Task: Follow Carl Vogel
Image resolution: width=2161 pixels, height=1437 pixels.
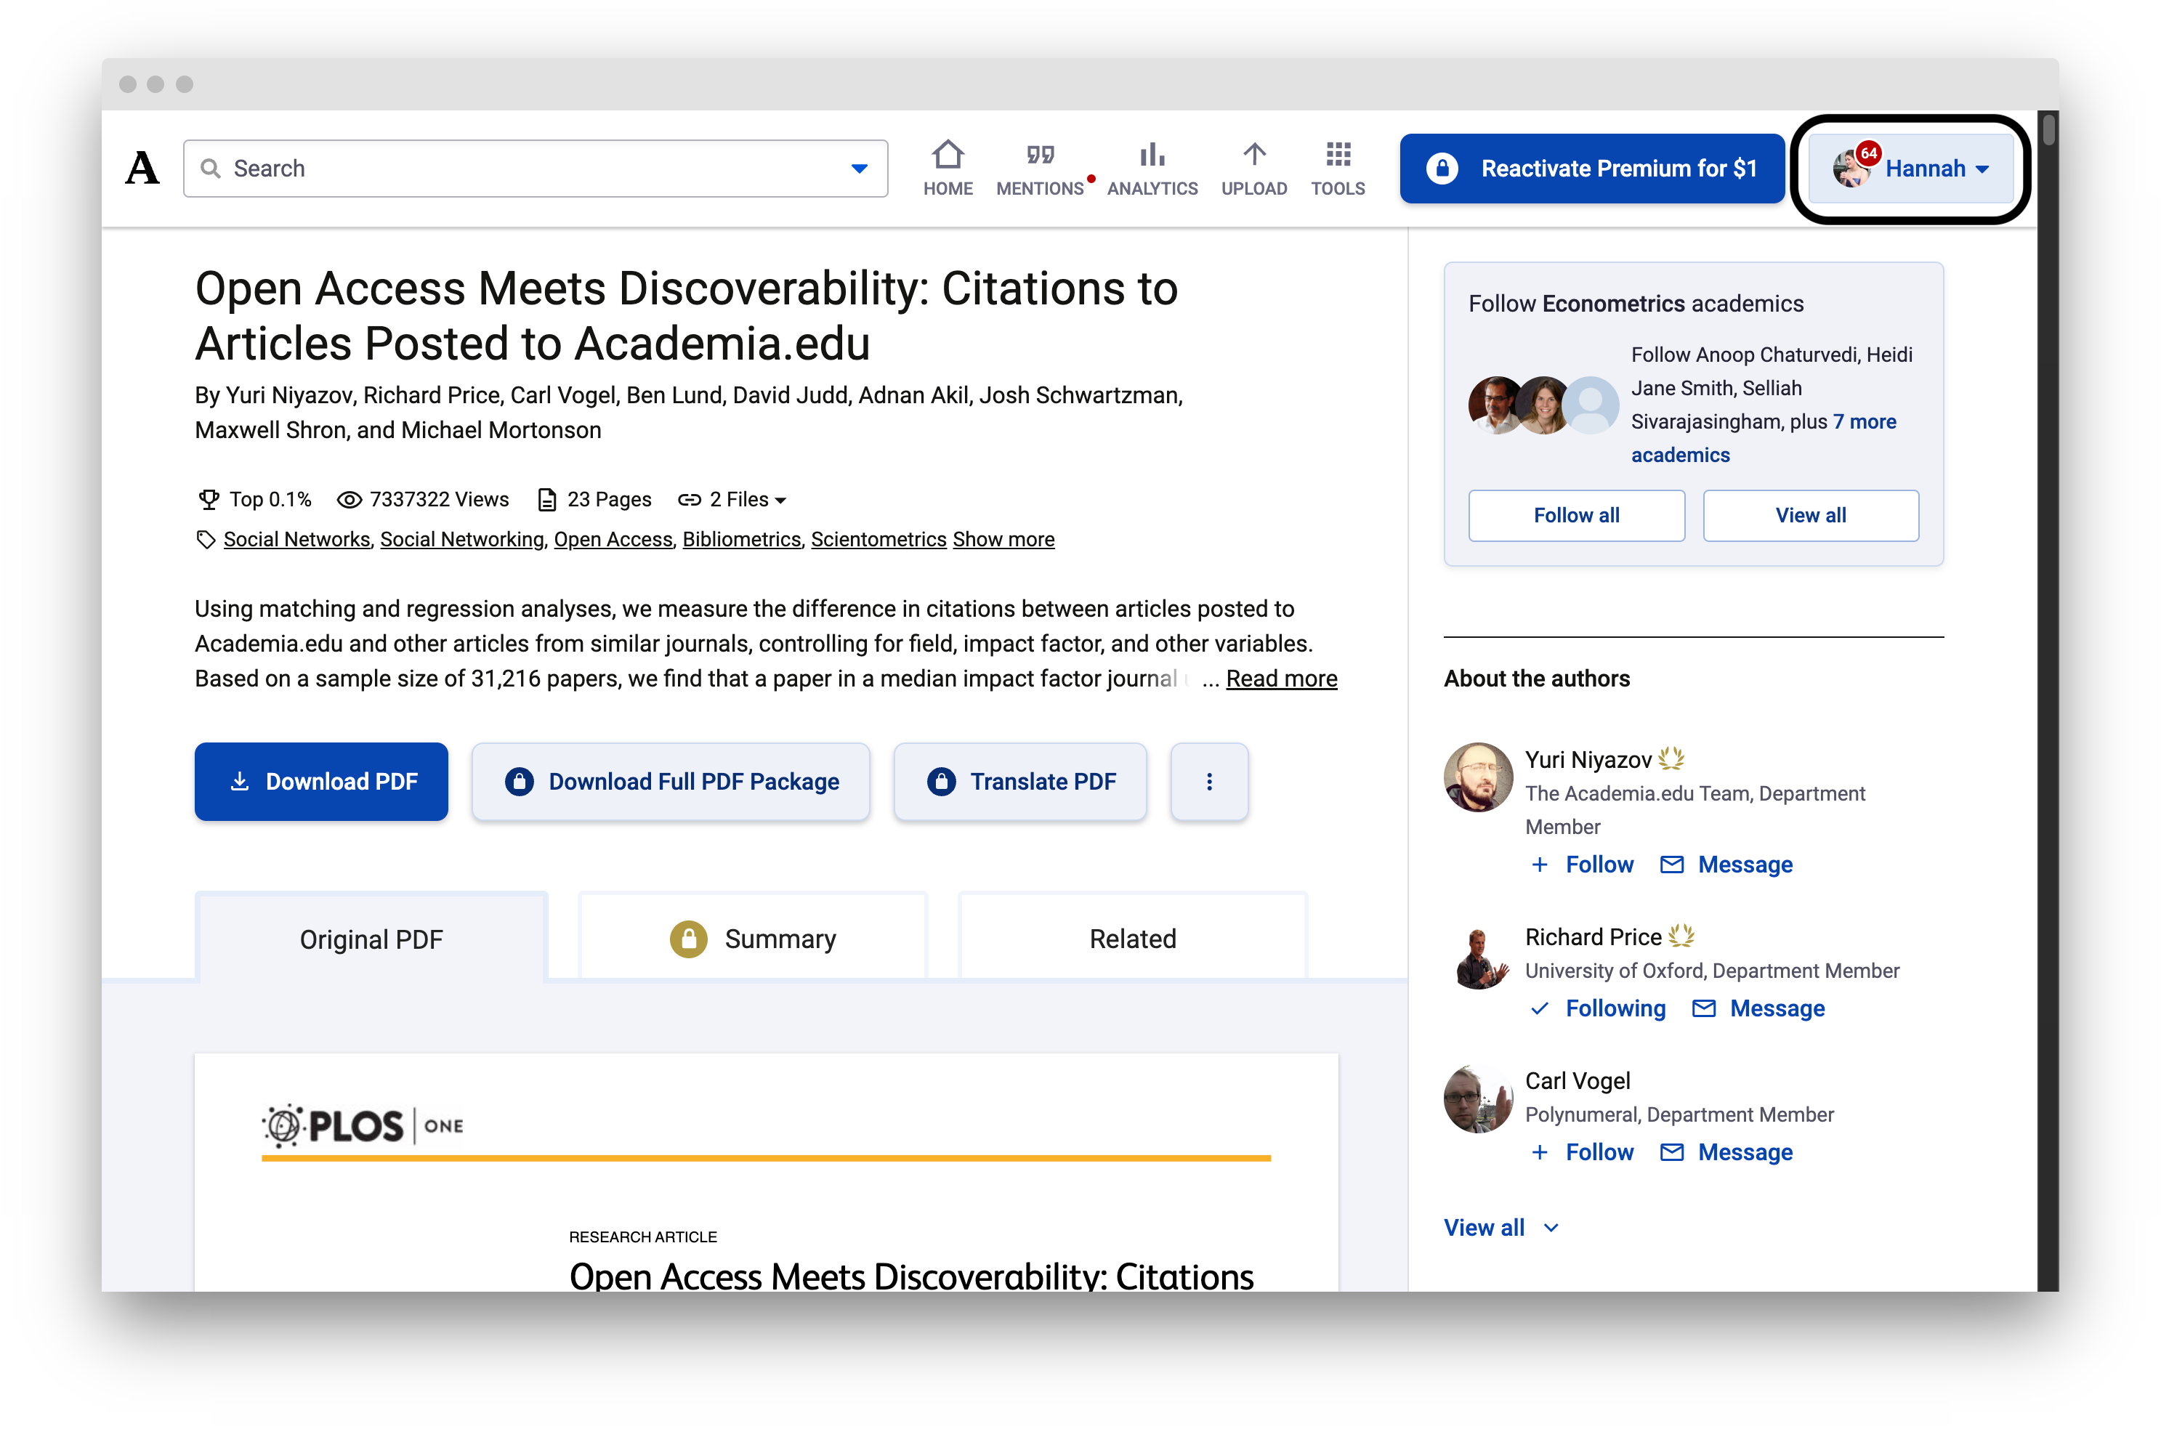Action: pyautogui.click(x=1582, y=1152)
